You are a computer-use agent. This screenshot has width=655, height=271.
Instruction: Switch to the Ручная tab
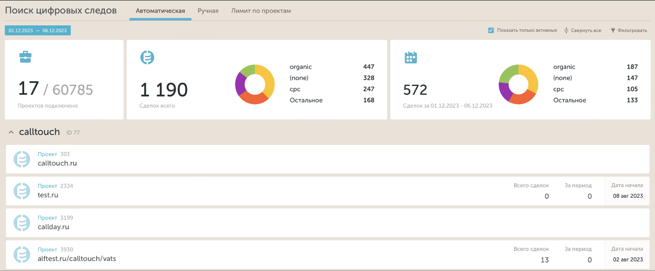pos(208,11)
